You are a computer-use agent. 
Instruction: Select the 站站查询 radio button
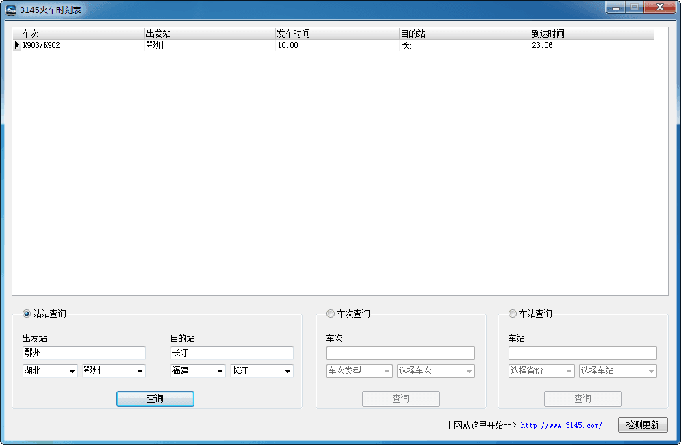[x=27, y=314]
